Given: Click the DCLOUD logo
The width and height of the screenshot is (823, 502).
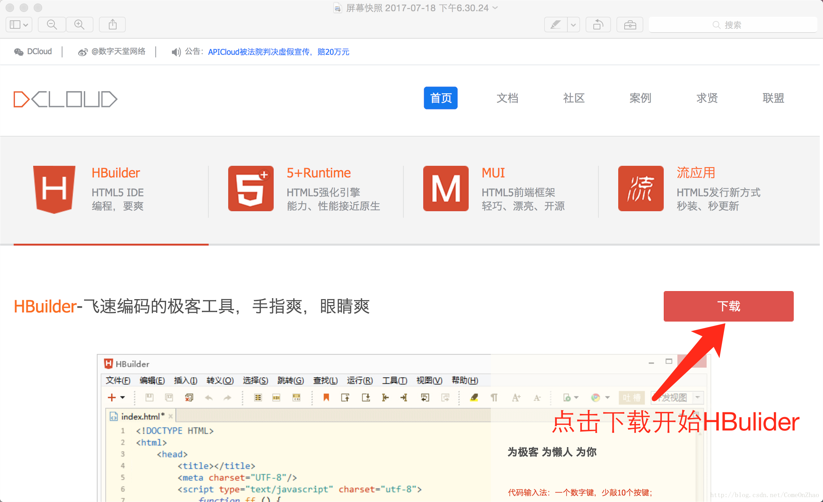Looking at the screenshot, I should (65, 99).
